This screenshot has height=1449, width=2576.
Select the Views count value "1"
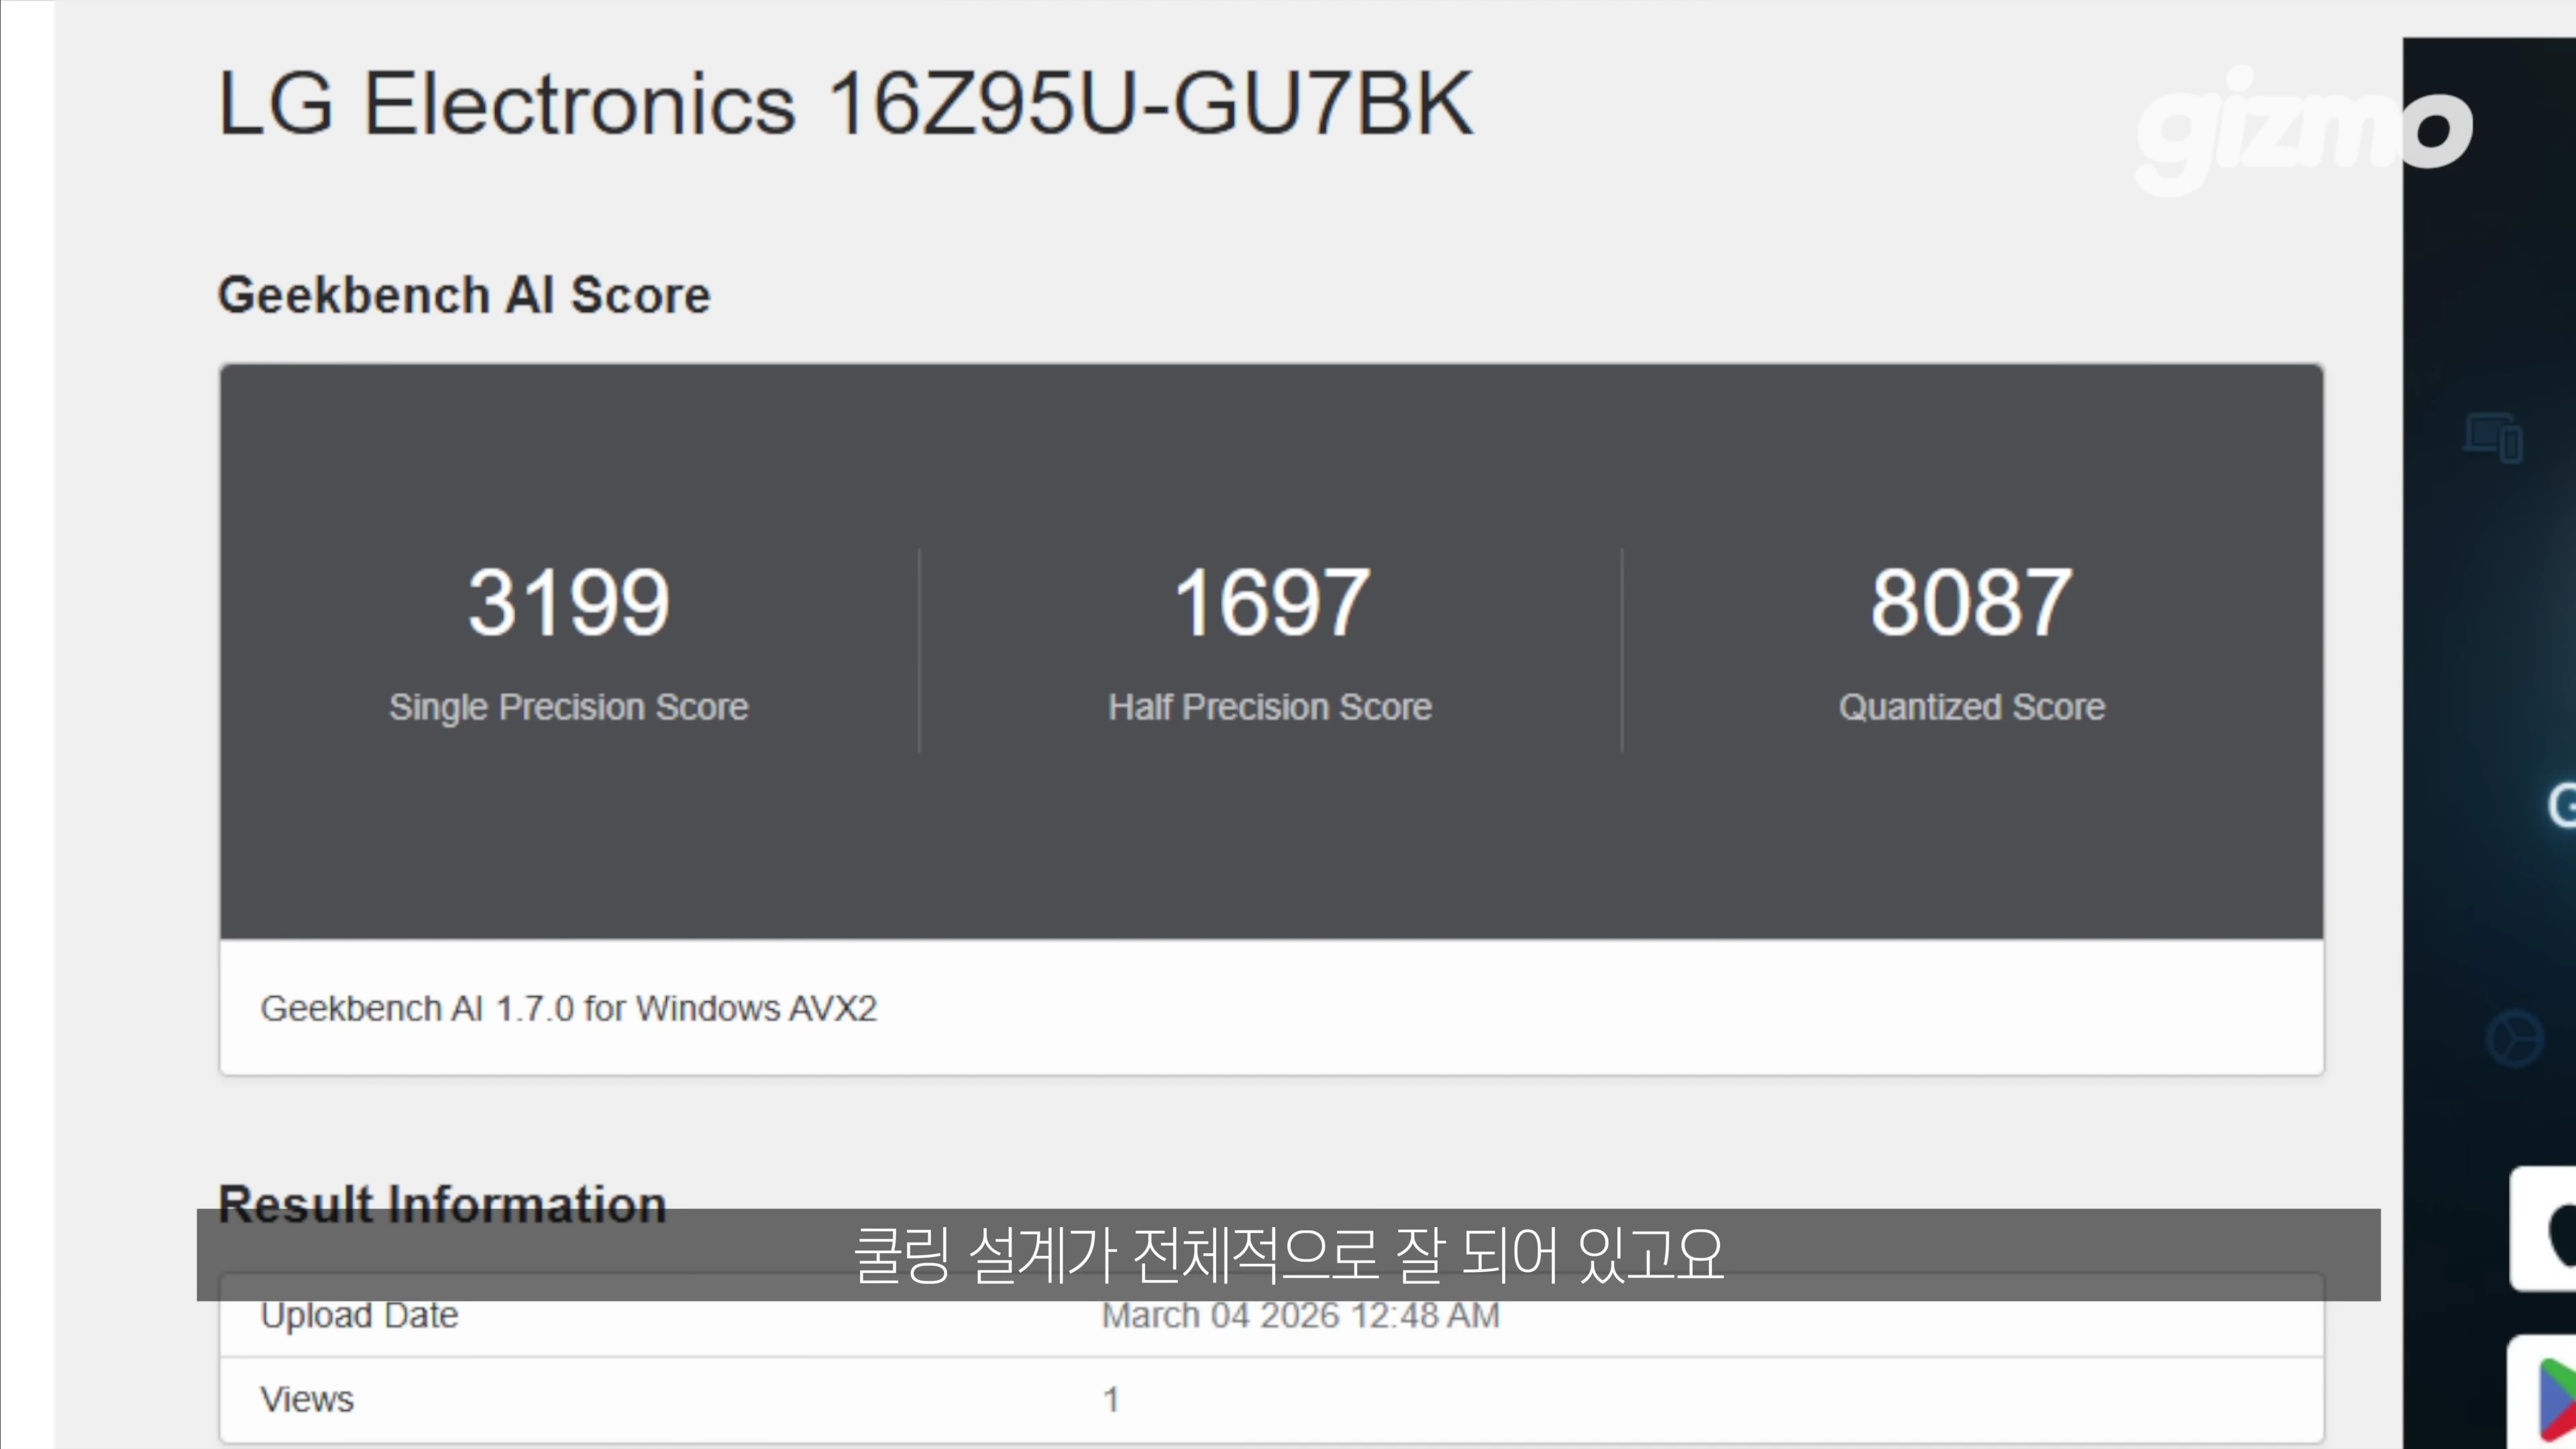(1111, 1400)
